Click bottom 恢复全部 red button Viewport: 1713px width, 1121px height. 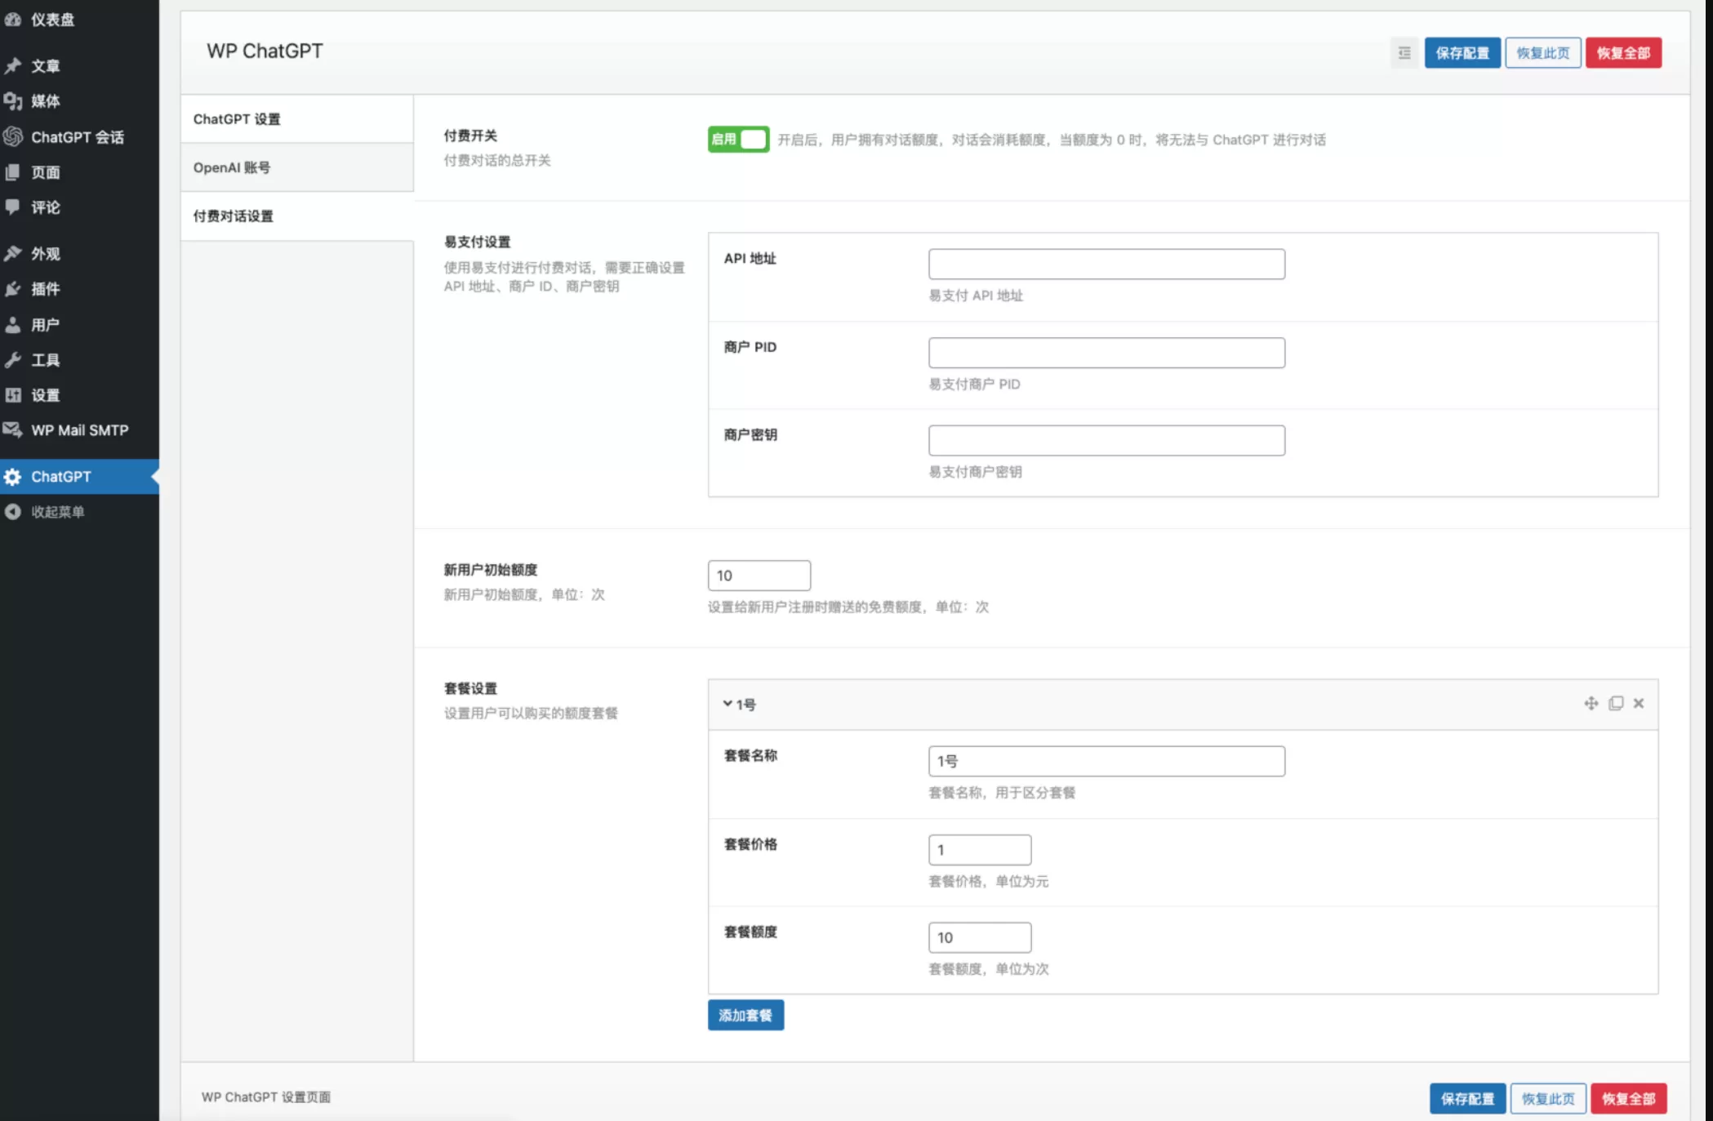click(1628, 1098)
